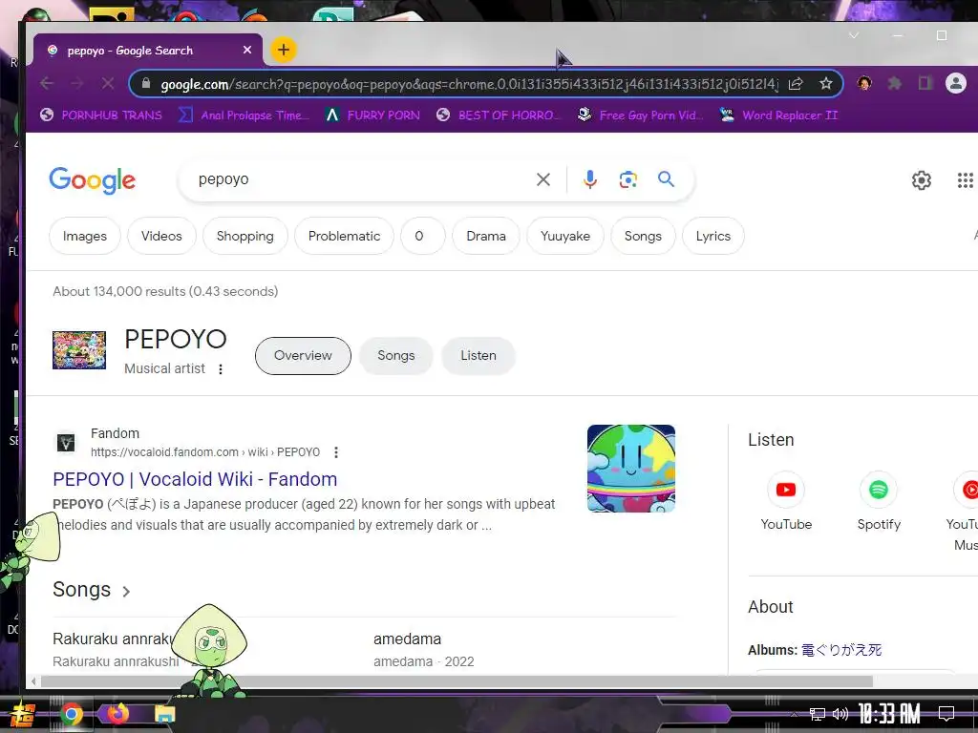Open File Explorer from the taskbar

(x=164, y=714)
